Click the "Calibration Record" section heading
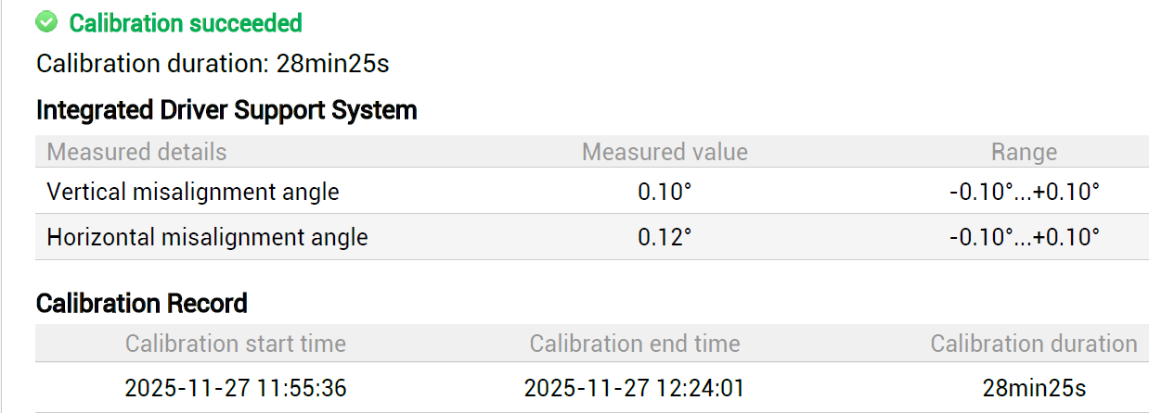 (x=142, y=303)
